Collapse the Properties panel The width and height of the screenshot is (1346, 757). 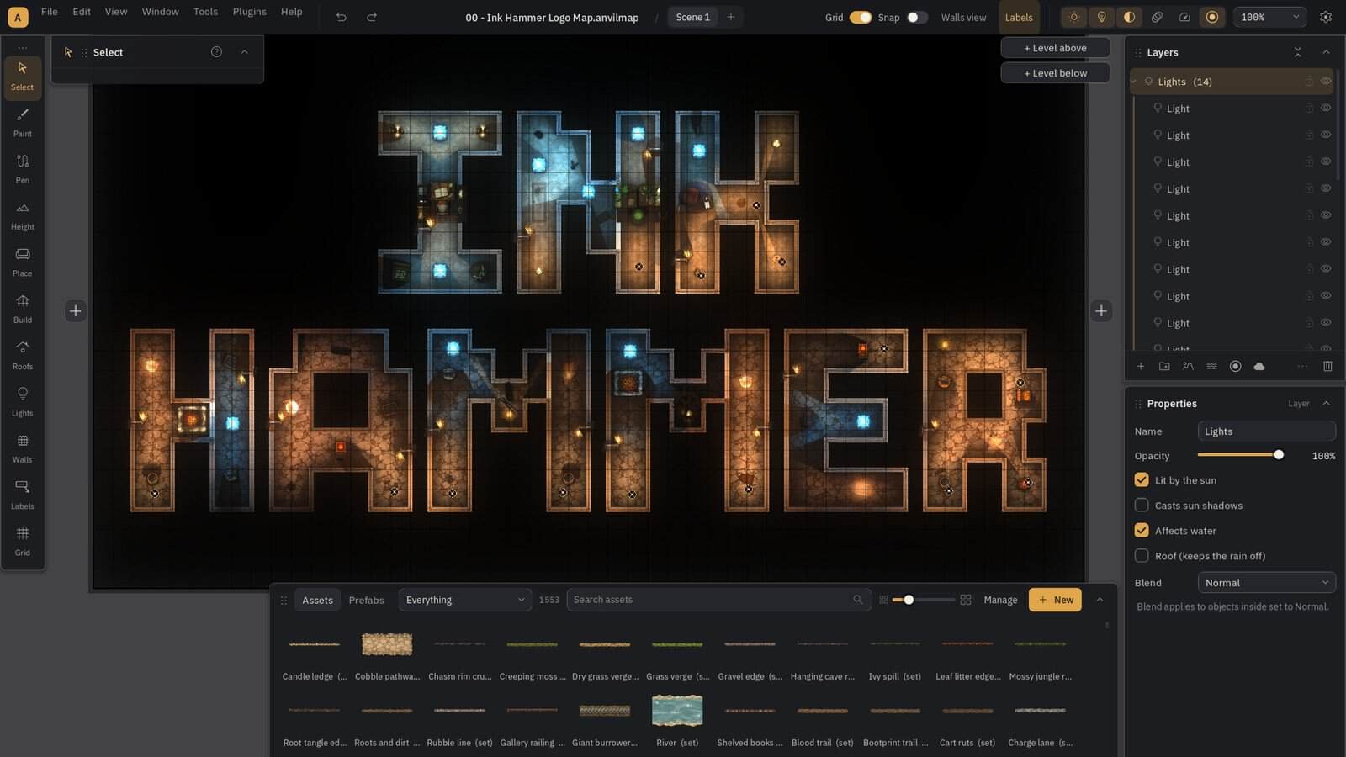[1326, 403]
